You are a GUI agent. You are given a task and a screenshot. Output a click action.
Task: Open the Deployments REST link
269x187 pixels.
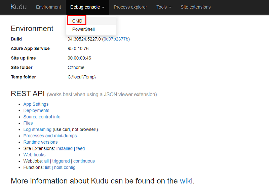point(36,110)
